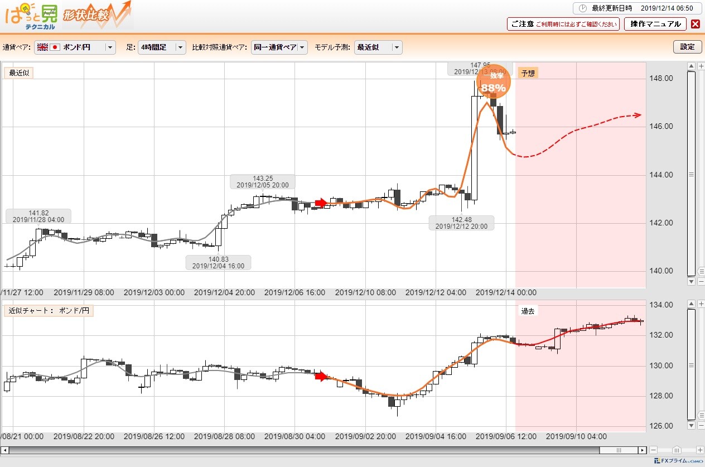The width and height of the screenshot is (705, 467).
Task: Expand the 4時間足 timeframe dropdown
Action: coord(162,47)
